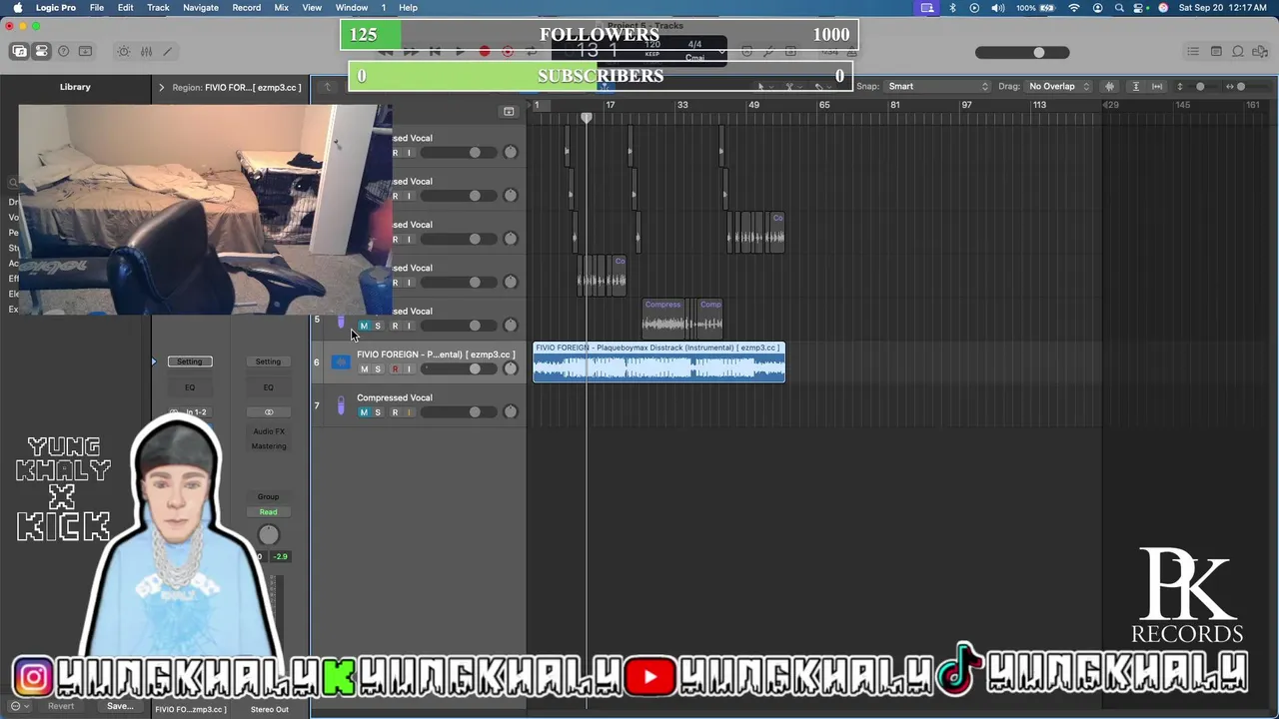The height and width of the screenshot is (719, 1279).
Task: Open the Navigate menu
Action: pos(201,7)
